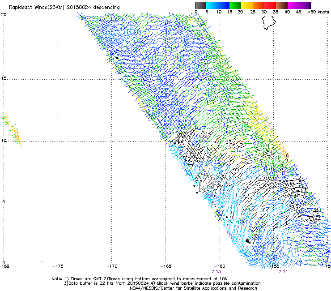This screenshot has height=291, width=331.
Task: Click the chart title 'Rapidscat Winds(25KM) 20150624 descending'
Action: coord(64,8)
